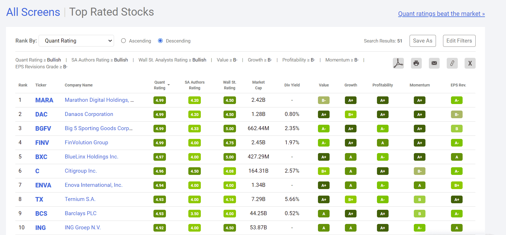Screen dimensions: 506x235
Task: Copy link to this screen
Action: click(452, 63)
